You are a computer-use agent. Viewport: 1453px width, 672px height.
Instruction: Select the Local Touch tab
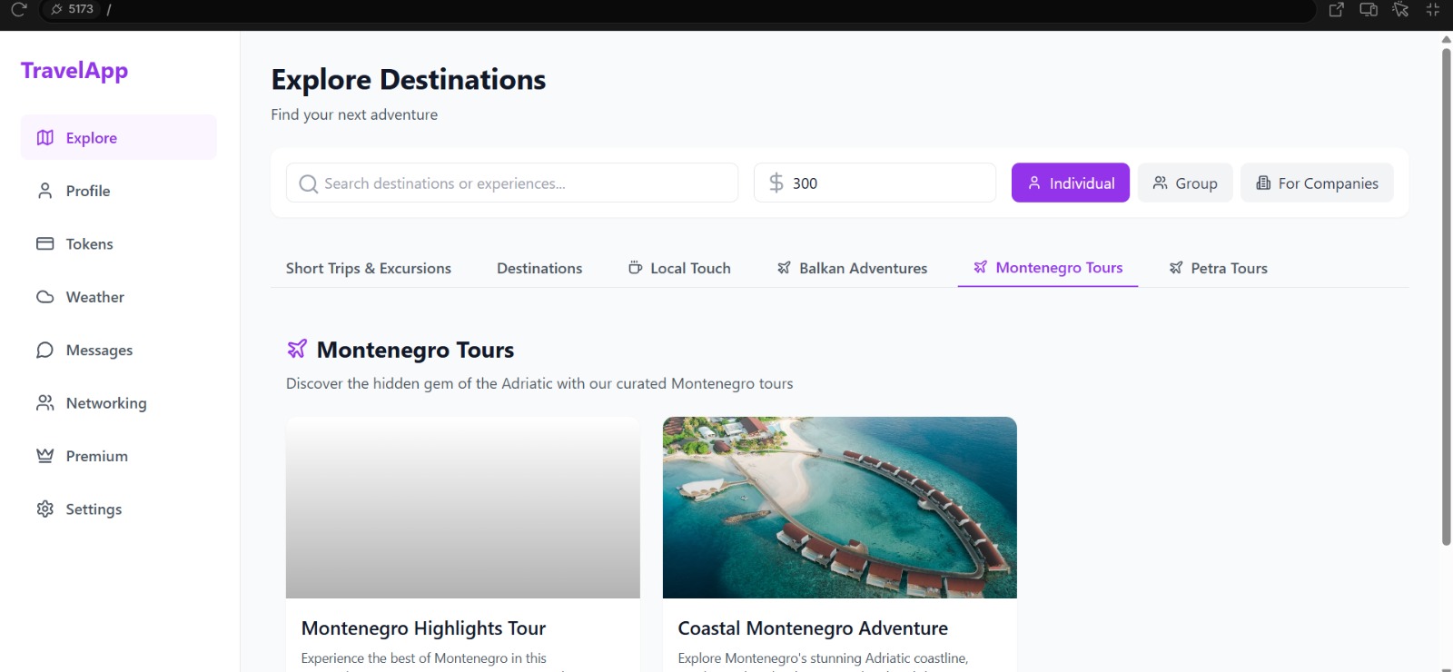pos(679,268)
